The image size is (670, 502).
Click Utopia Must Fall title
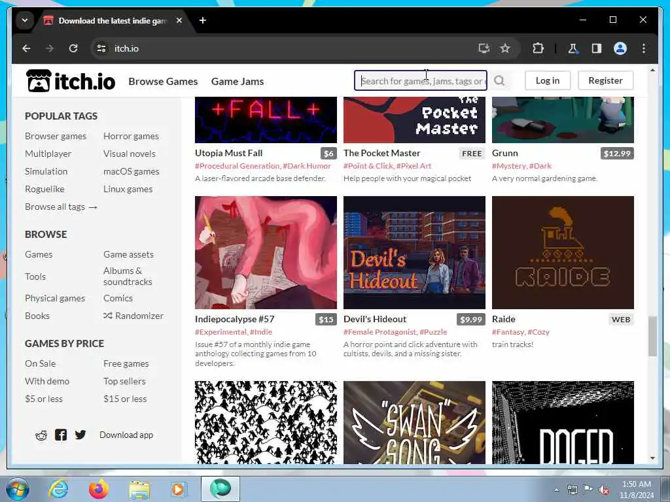[x=228, y=153]
